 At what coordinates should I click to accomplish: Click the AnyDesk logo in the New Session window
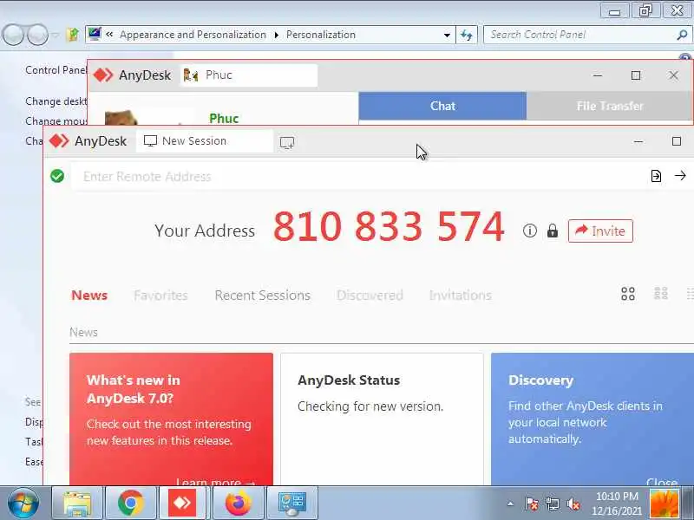tap(59, 141)
